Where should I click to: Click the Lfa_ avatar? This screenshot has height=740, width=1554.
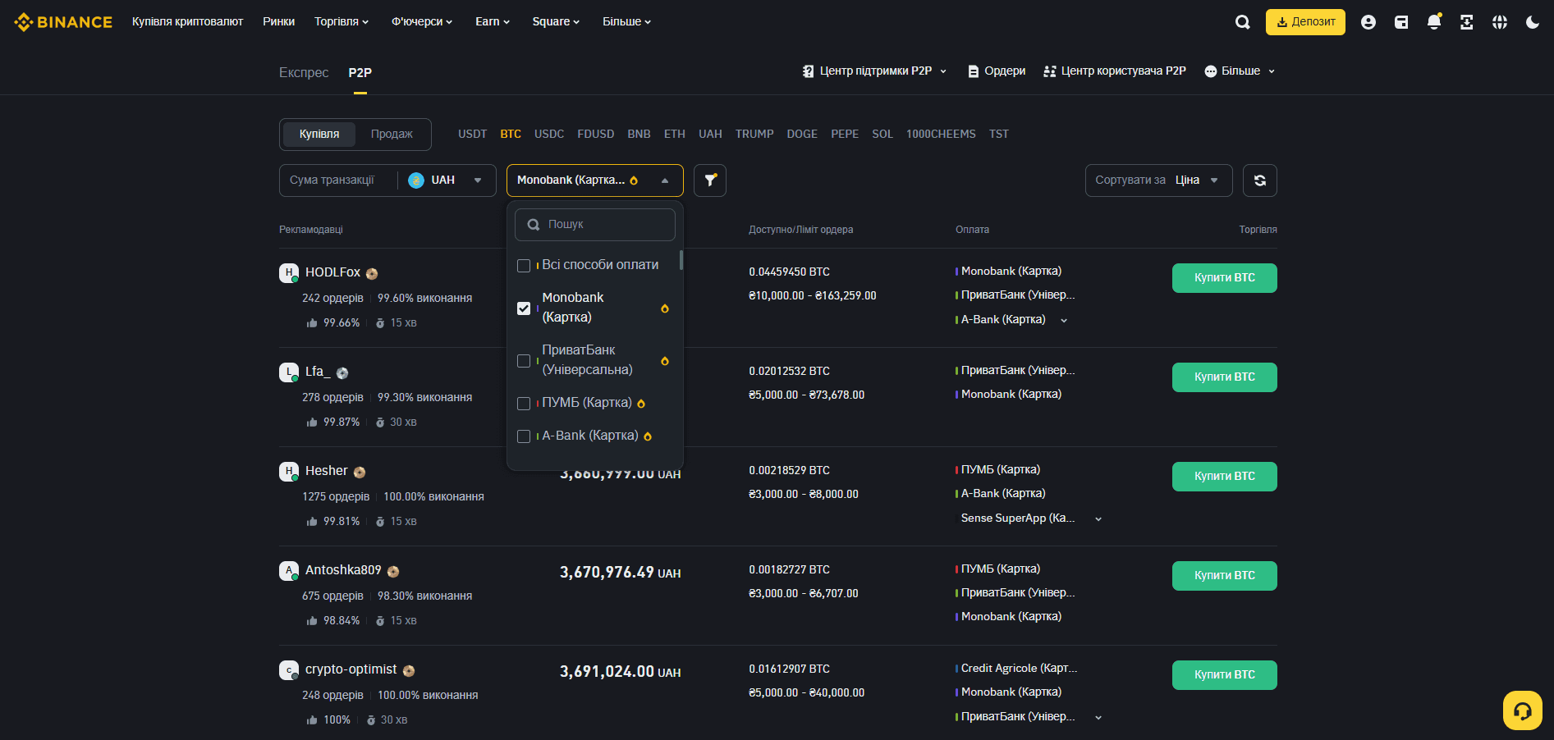pyautogui.click(x=289, y=372)
